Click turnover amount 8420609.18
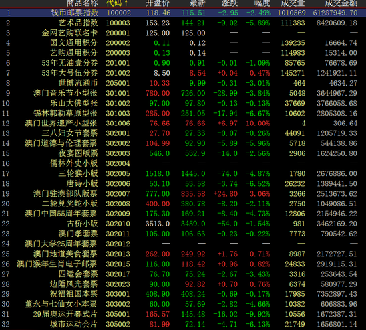Image resolution: width=366 pixels, height=330 pixels. [337, 23]
